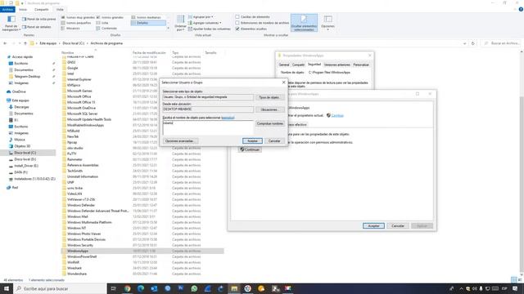Open the Inicio ribbon tab
This screenshot has height=294, width=524.
point(23,9)
